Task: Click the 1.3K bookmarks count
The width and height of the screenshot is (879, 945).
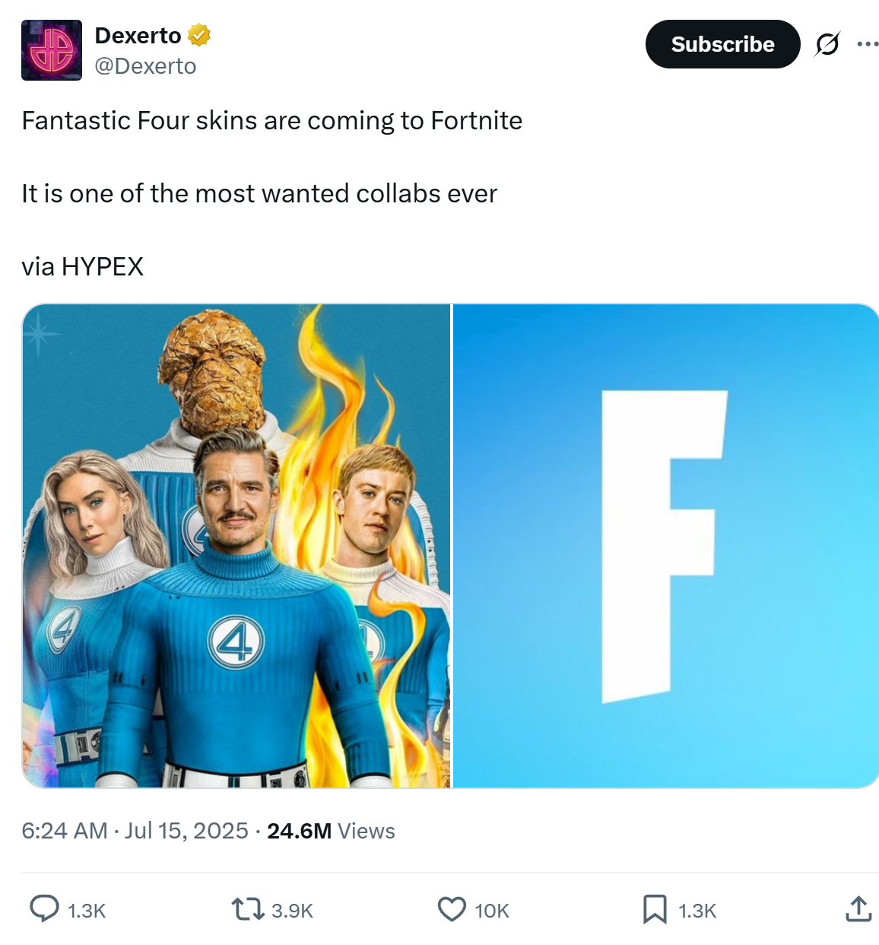Action: tap(697, 911)
